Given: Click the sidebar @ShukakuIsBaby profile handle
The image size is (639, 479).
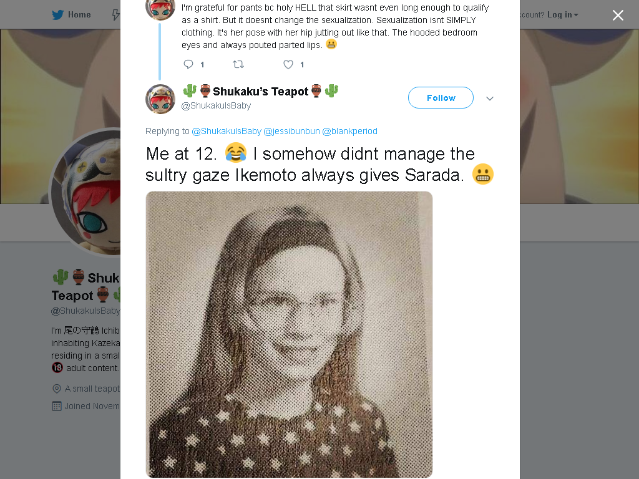Looking at the screenshot, I should pos(85,311).
